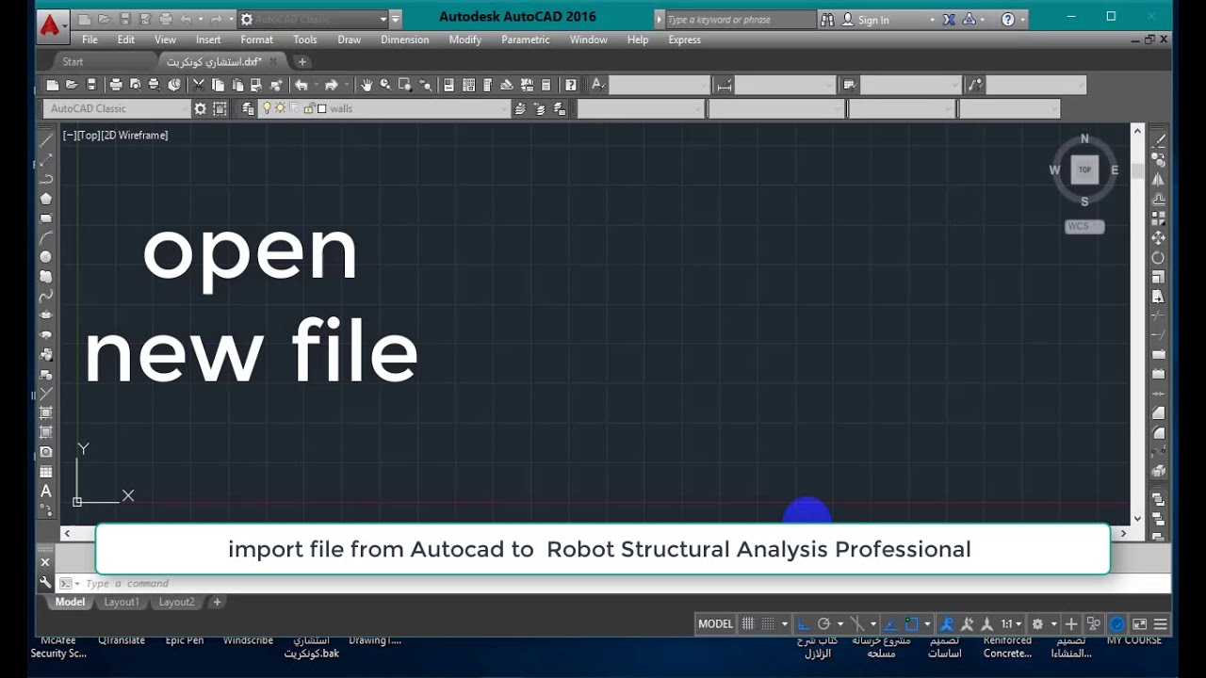This screenshot has height=678, width=1206.
Task: Toggle the layer on/off lightbulb for walls
Action: (268, 108)
